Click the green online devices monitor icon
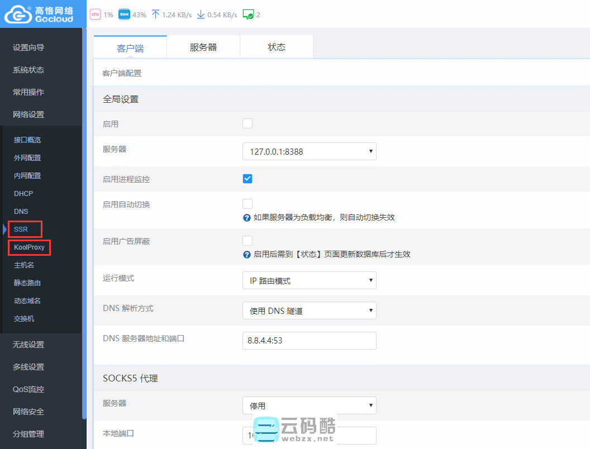Screen dimensions: 590x449 point(248,15)
